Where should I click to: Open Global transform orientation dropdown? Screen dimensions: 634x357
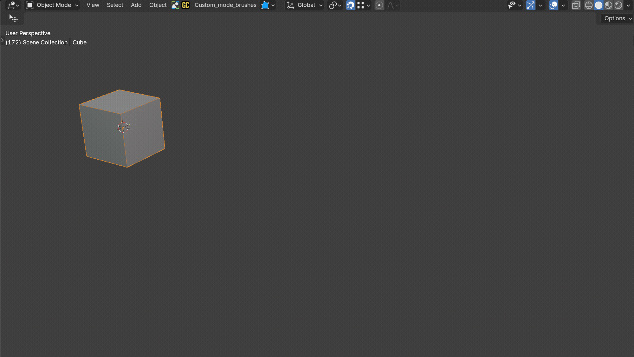[x=304, y=5]
